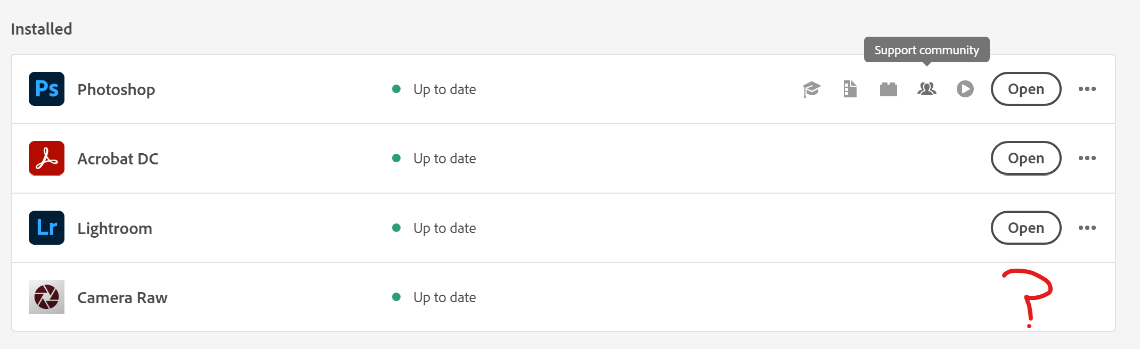Open the Support community for Photoshop
The width and height of the screenshot is (1140, 349).
point(927,89)
